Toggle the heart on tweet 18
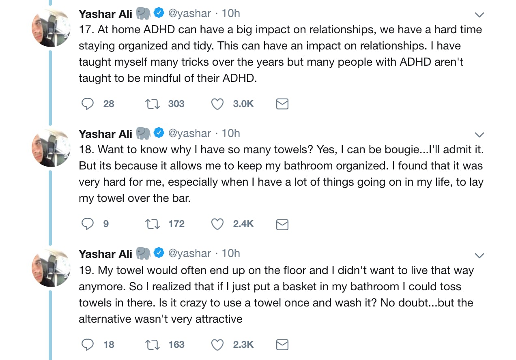The width and height of the screenshot is (516, 360). [x=217, y=224]
